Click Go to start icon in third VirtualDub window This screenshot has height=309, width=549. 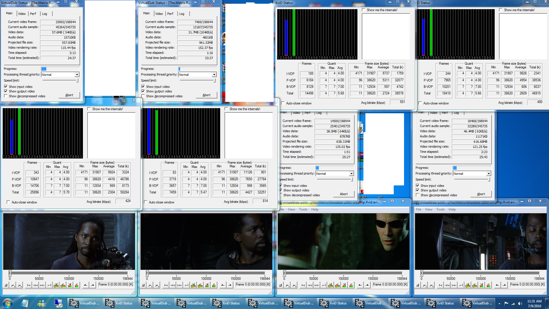tap(303, 285)
